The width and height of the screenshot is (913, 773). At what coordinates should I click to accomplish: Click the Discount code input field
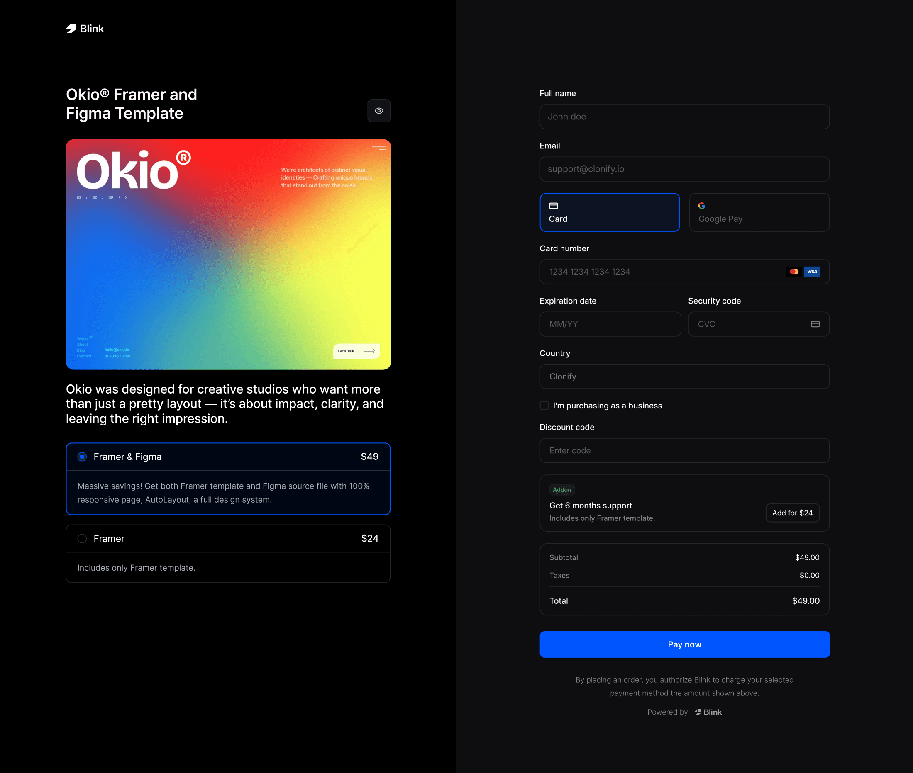[x=684, y=450]
